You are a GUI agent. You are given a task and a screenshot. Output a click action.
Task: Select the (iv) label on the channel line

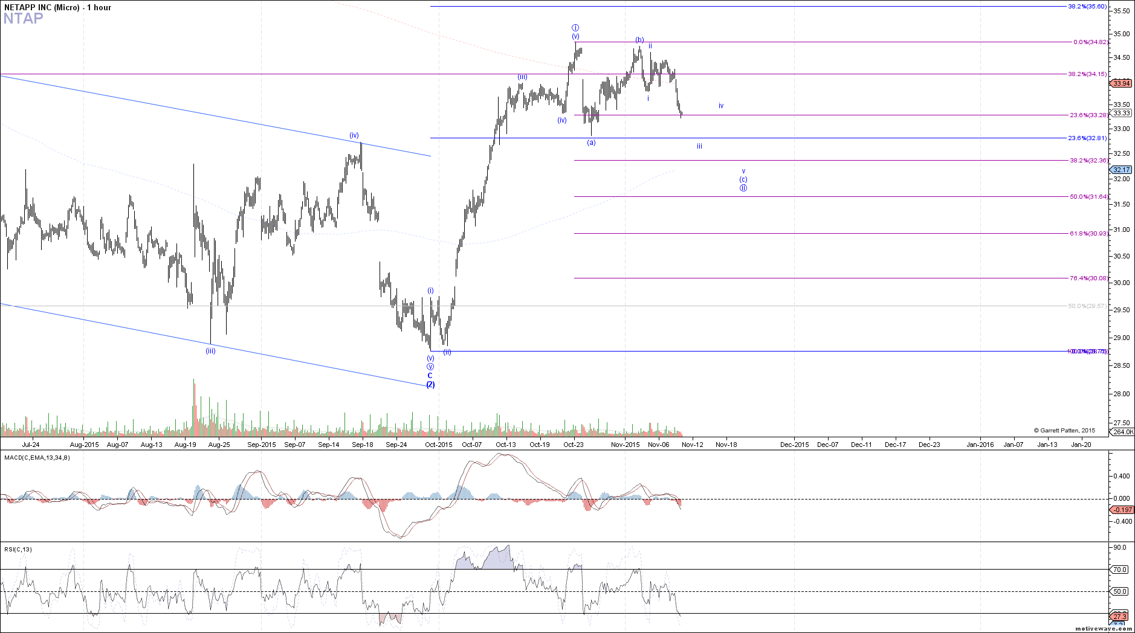[354, 135]
